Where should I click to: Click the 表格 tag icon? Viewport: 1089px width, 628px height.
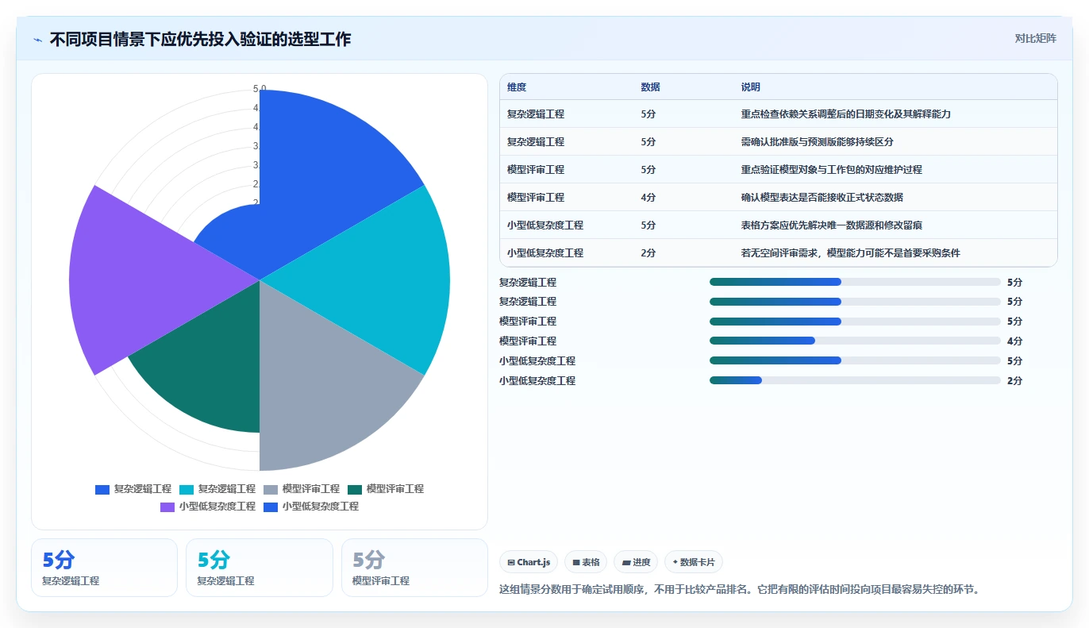click(576, 562)
